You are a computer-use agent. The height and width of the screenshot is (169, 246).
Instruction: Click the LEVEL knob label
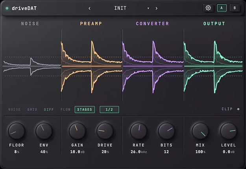coord(229,145)
